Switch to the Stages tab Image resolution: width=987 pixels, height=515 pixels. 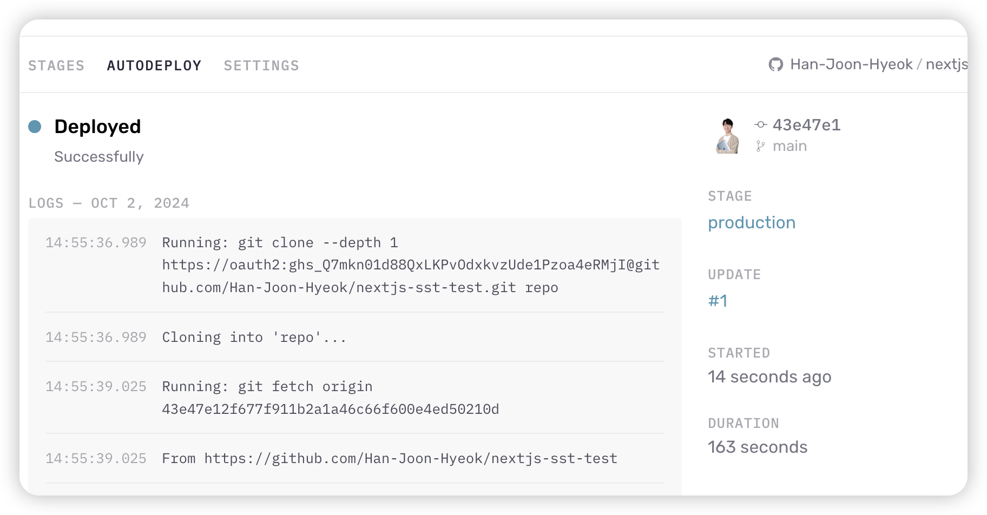(x=56, y=66)
